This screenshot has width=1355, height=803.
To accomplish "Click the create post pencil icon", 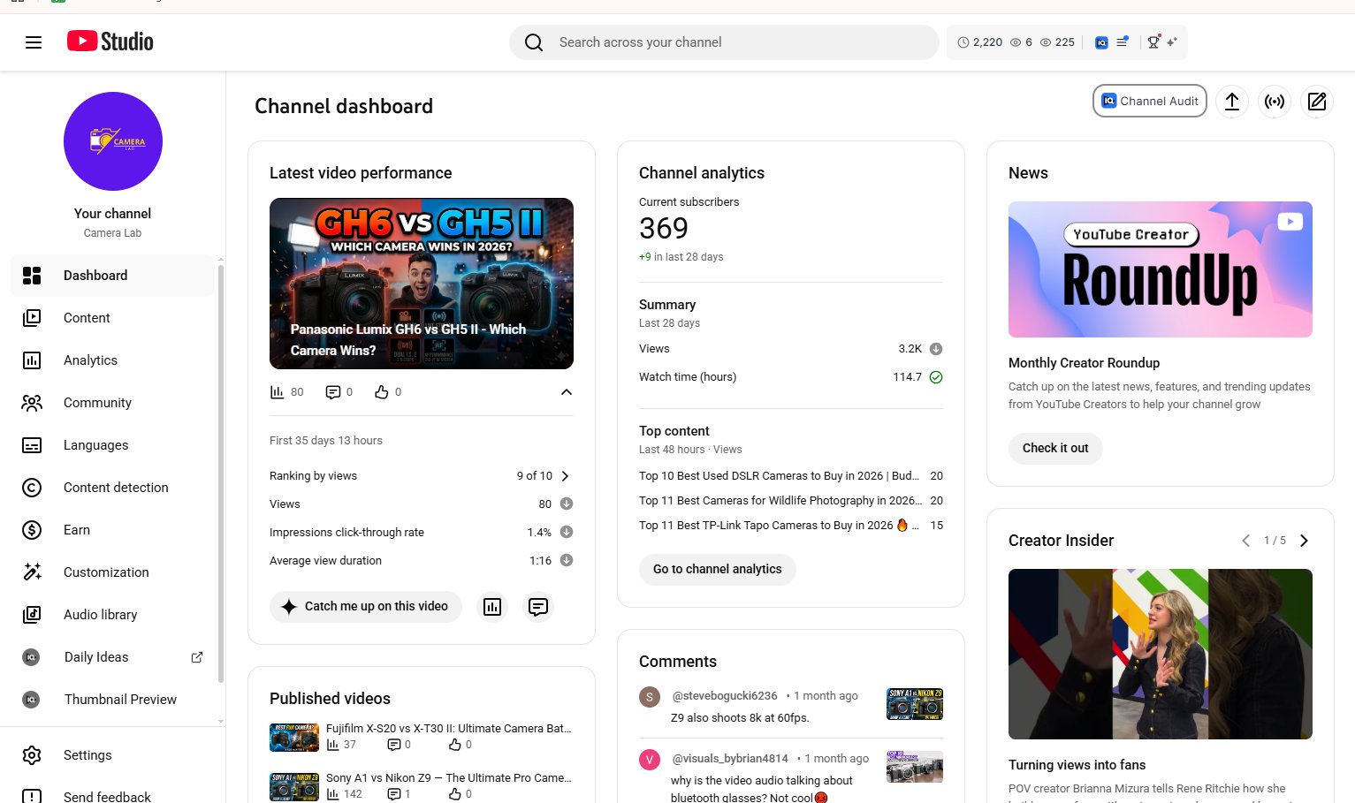I will pos(1317,102).
